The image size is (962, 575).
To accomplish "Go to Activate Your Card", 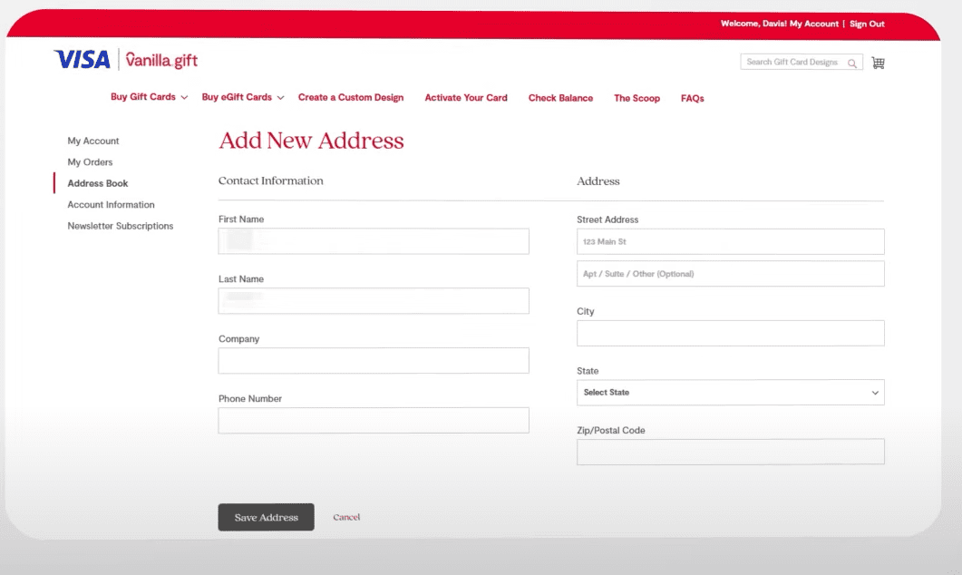I will [466, 98].
